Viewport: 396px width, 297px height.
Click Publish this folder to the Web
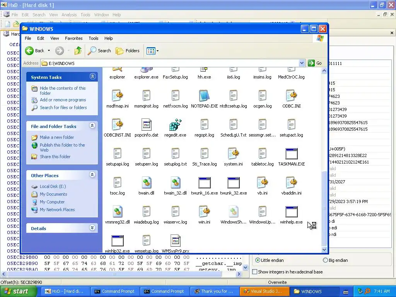pos(62,147)
